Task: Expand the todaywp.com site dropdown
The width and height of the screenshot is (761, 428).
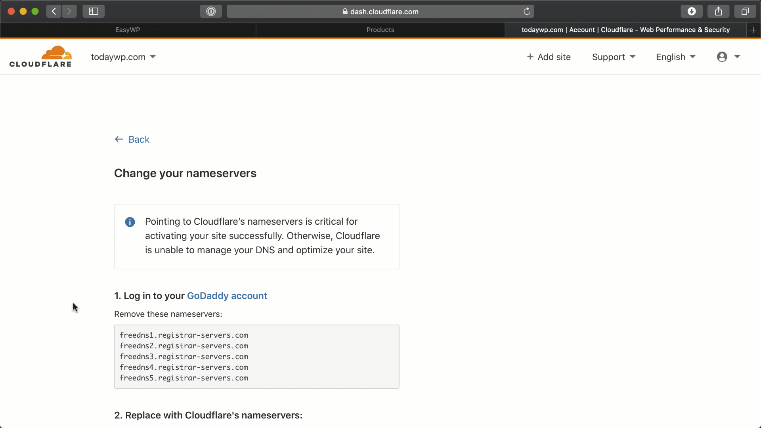Action: [123, 57]
